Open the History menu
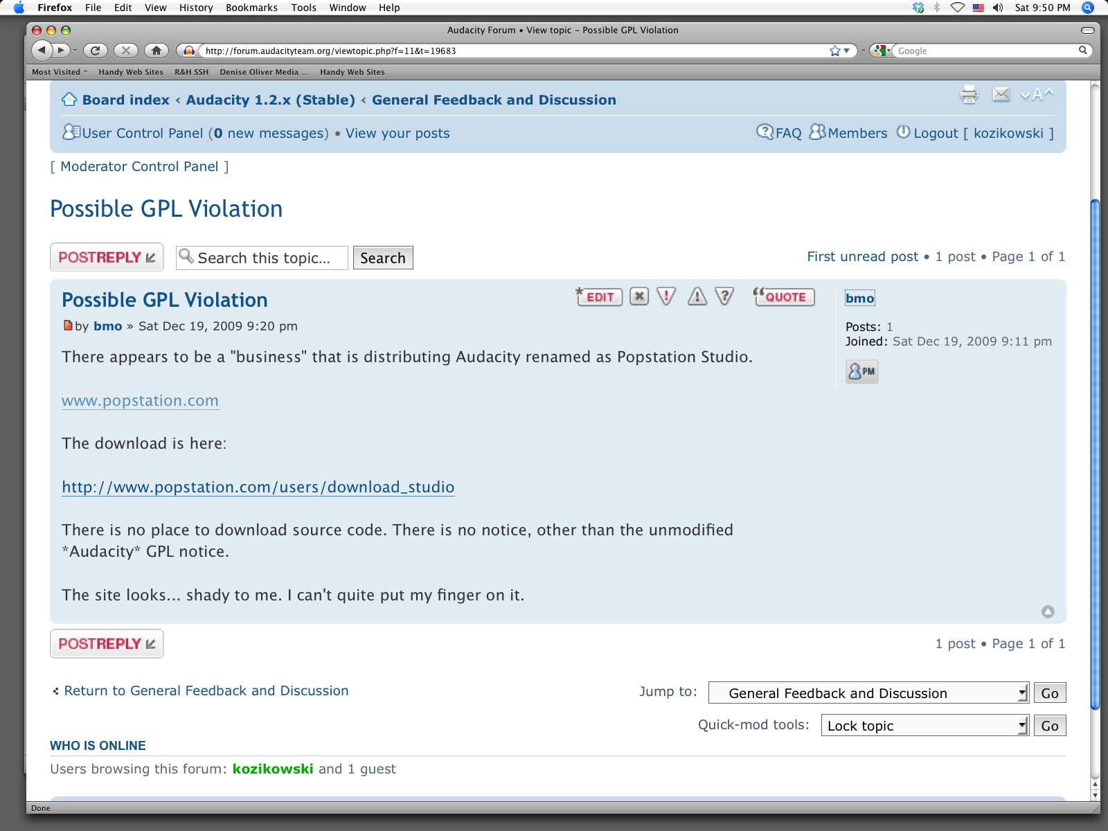This screenshot has width=1108, height=831. tap(196, 8)
